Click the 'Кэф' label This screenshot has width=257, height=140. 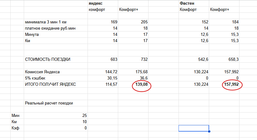(x=15, y=128)
